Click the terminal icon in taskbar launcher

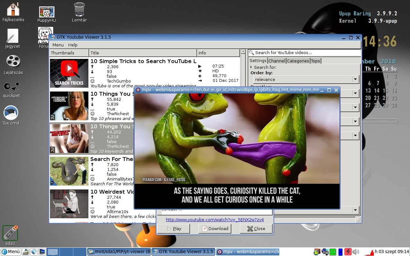coord(42,252)
